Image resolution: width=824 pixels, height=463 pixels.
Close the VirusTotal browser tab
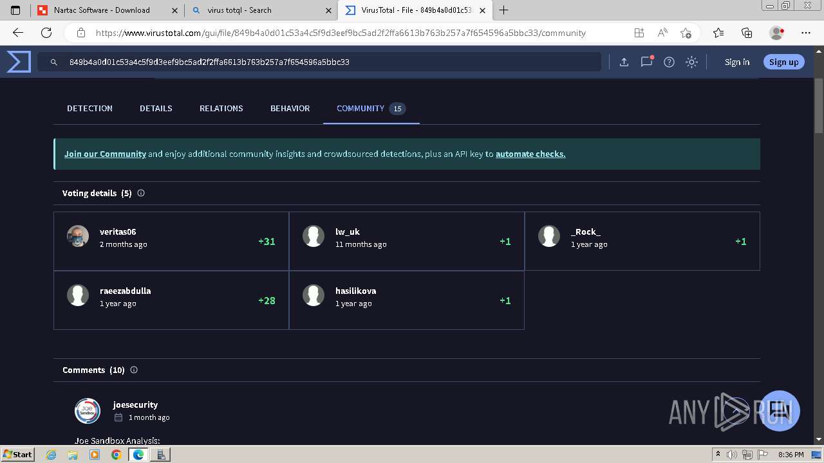(482, 10)
